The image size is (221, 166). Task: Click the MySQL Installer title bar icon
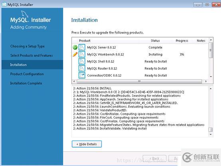[4, 4]
